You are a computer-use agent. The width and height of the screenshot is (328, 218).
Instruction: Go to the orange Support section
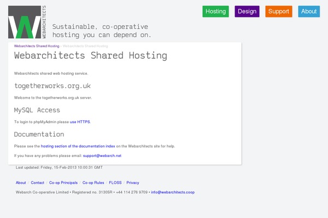[x=279, y=11]
